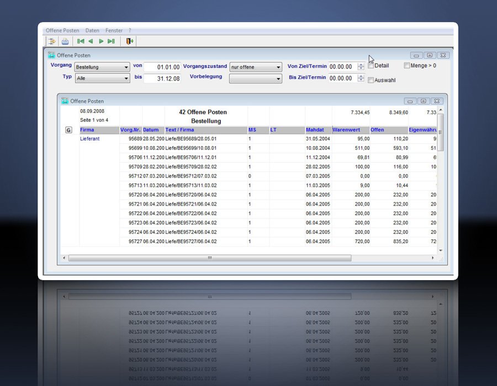497x386 pixels.
Task: Tick the Auswahl checkbox
Action: [x=371, y=81]
